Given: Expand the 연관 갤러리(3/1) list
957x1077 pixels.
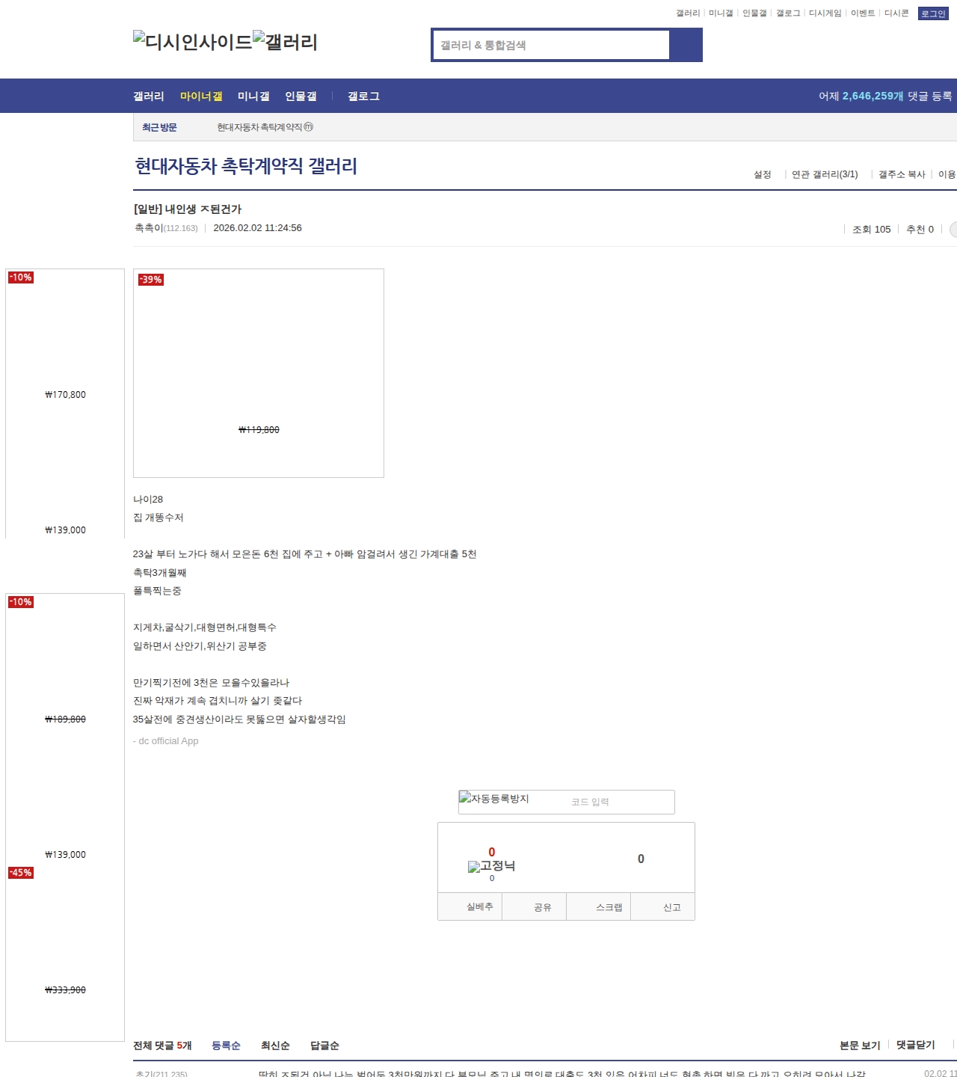Looking at the screenshot, I should click(x=825, y=174).
